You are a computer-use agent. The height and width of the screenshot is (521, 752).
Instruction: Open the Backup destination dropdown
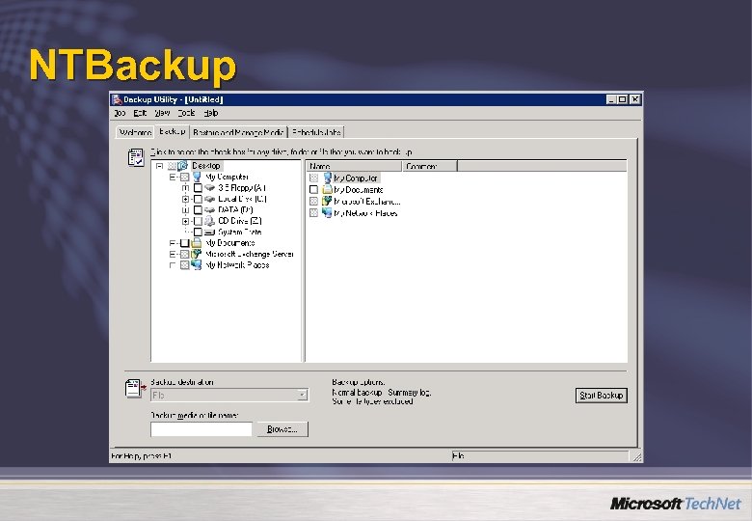302,395
